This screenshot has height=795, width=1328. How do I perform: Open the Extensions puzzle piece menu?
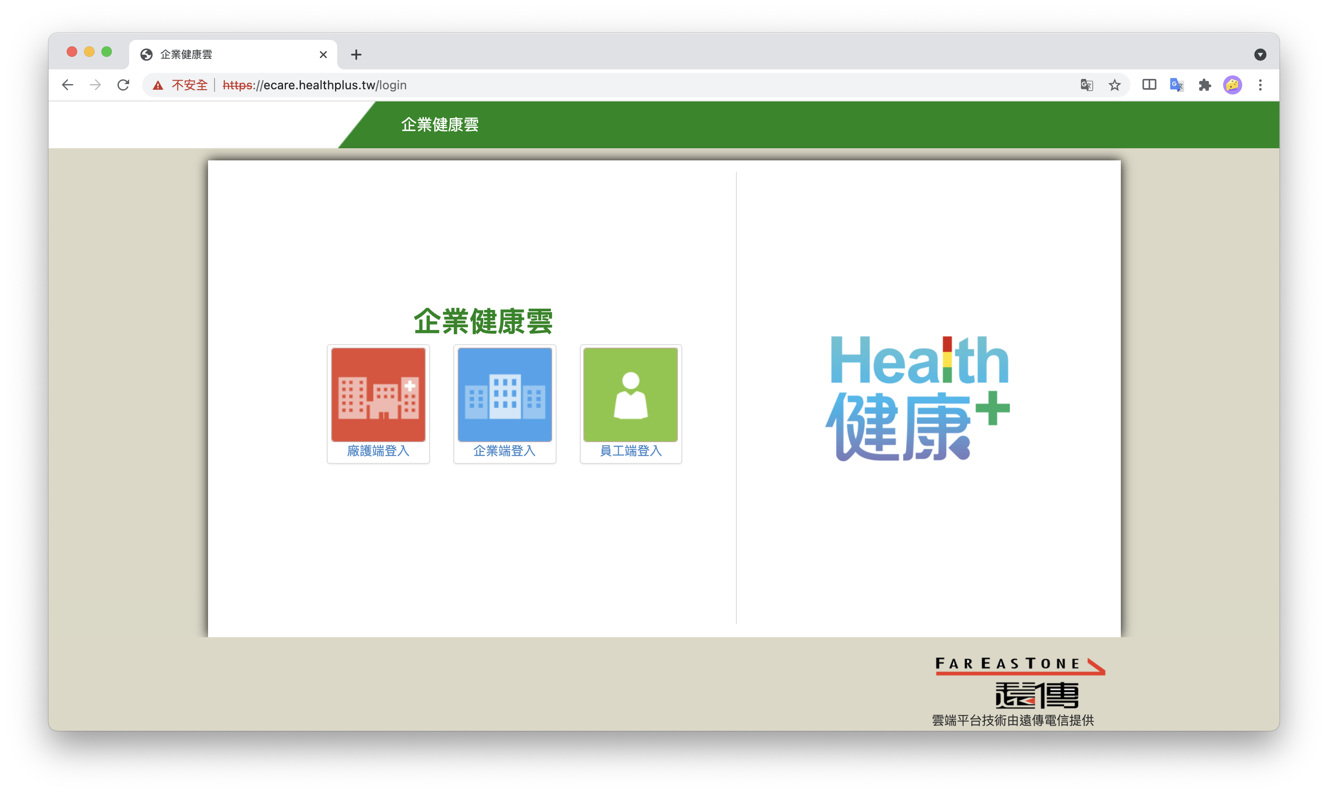[x=1205, y=85]
